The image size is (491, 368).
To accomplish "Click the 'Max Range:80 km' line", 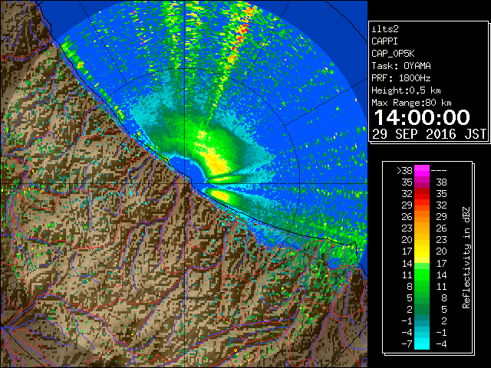I will point(411,103).
